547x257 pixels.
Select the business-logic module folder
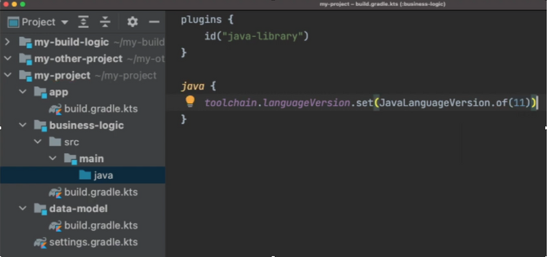point(83,125)
